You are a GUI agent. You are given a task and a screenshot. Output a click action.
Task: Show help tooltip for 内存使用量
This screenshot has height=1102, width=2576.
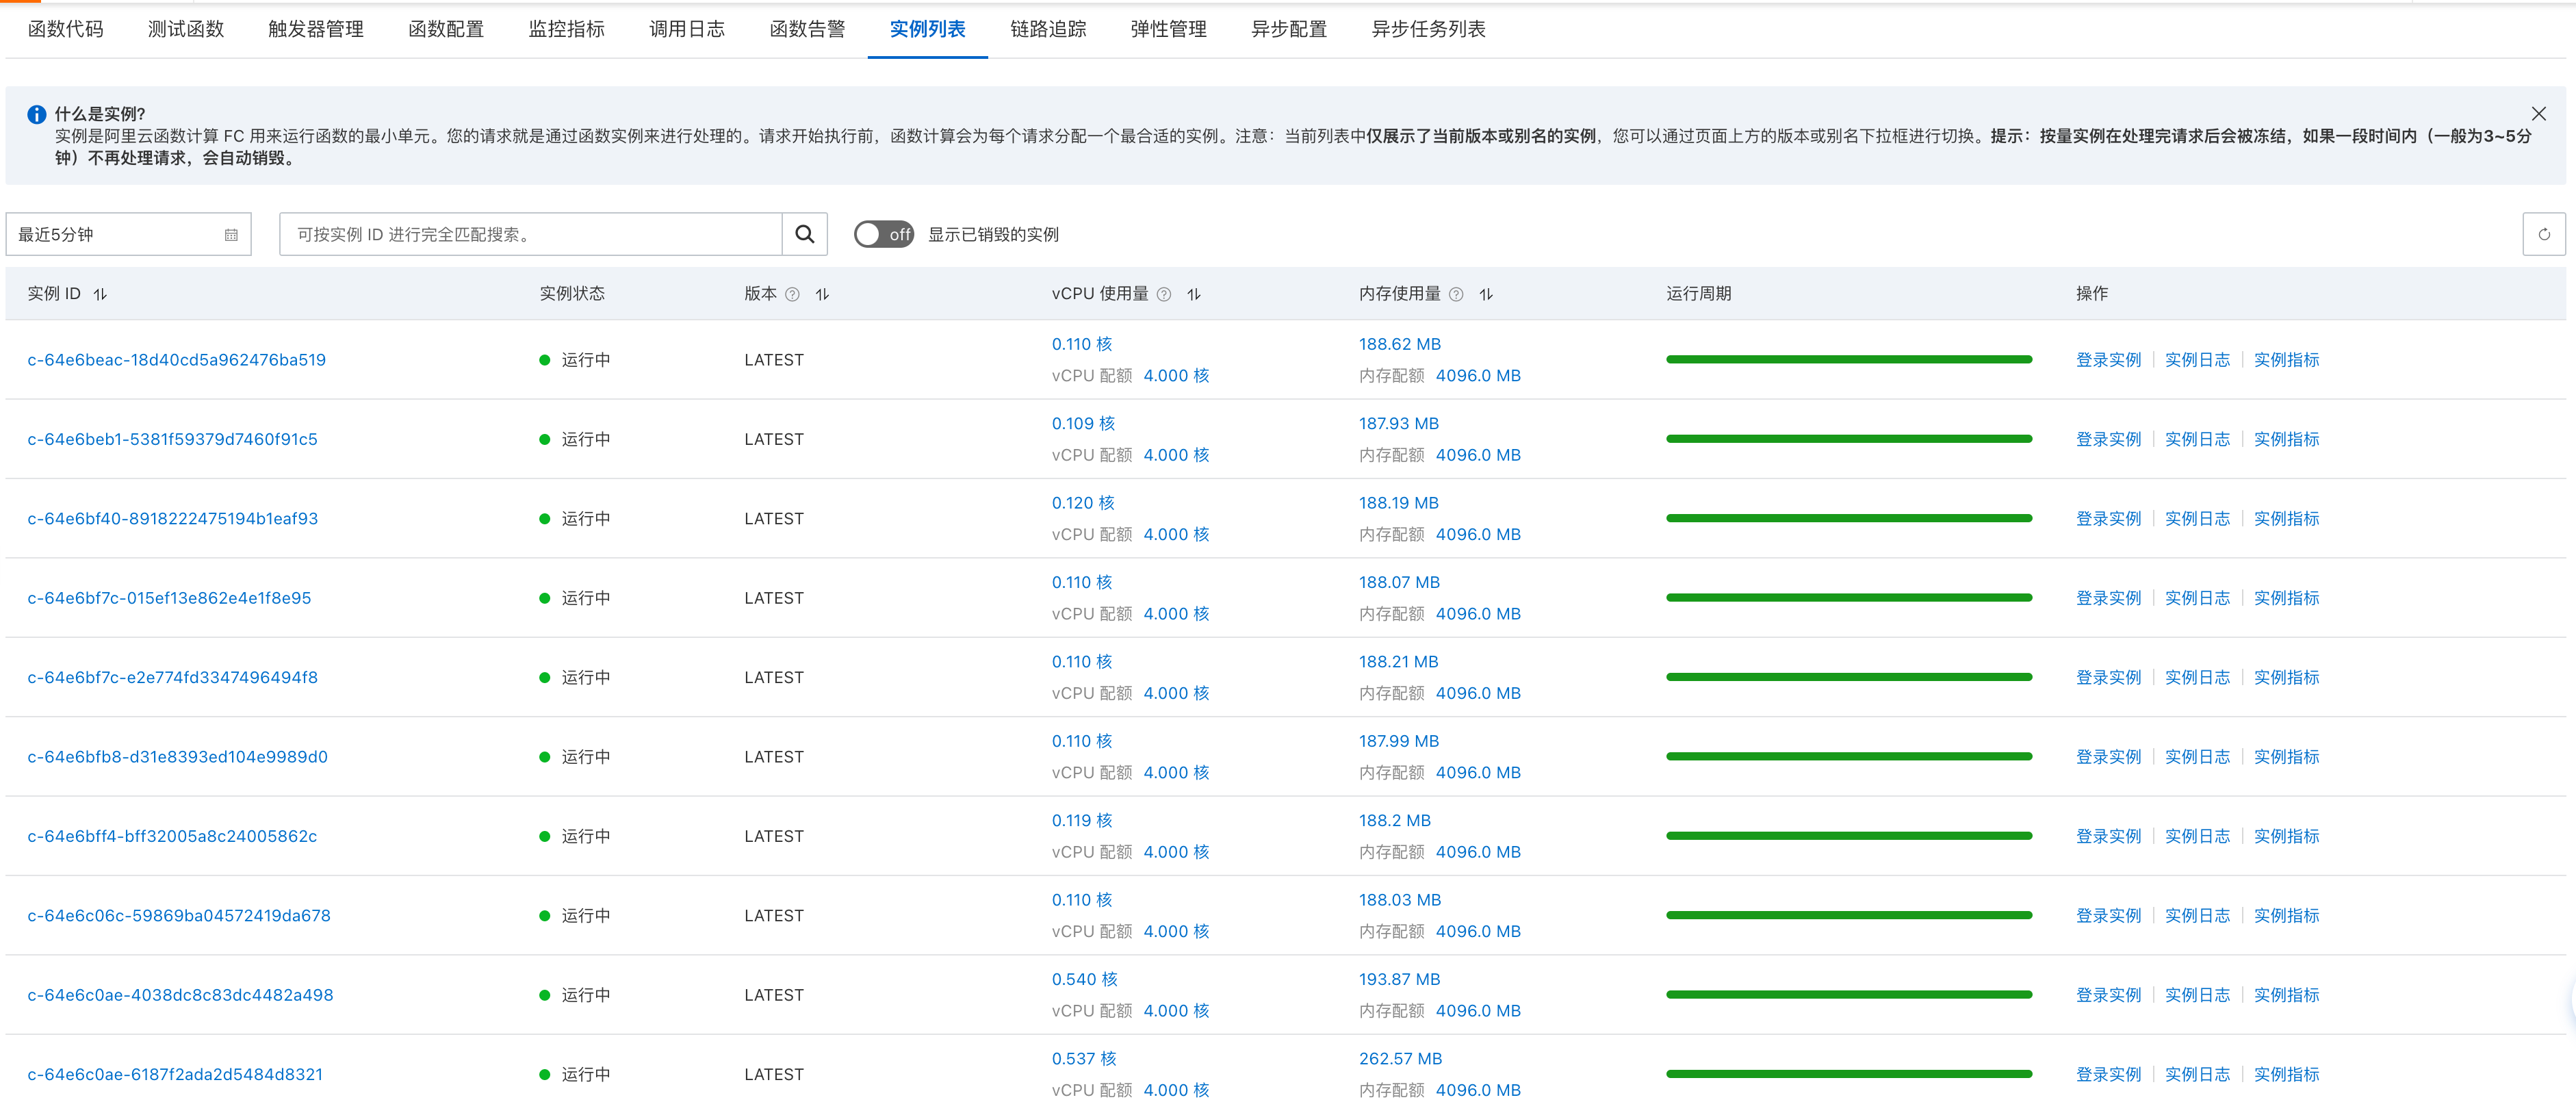pos(1456,294)
